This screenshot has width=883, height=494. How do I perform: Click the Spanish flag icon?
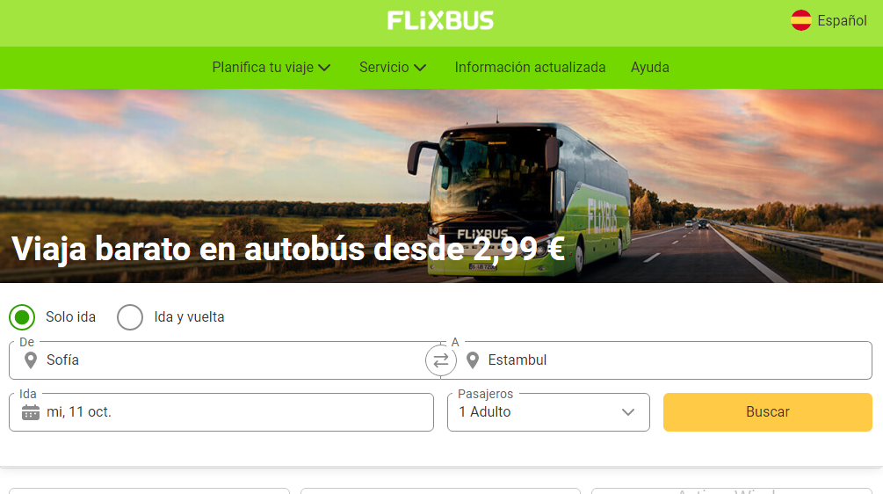(800, 20)
